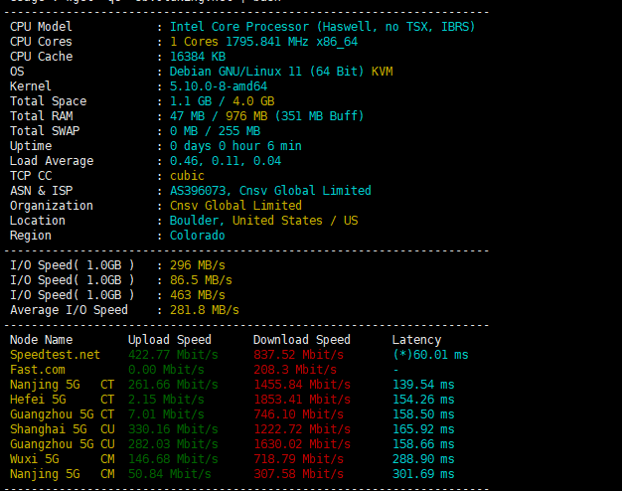622x491 pixels.
Task: Click the ASN & ISP label
Action: [x=42, y=191]
